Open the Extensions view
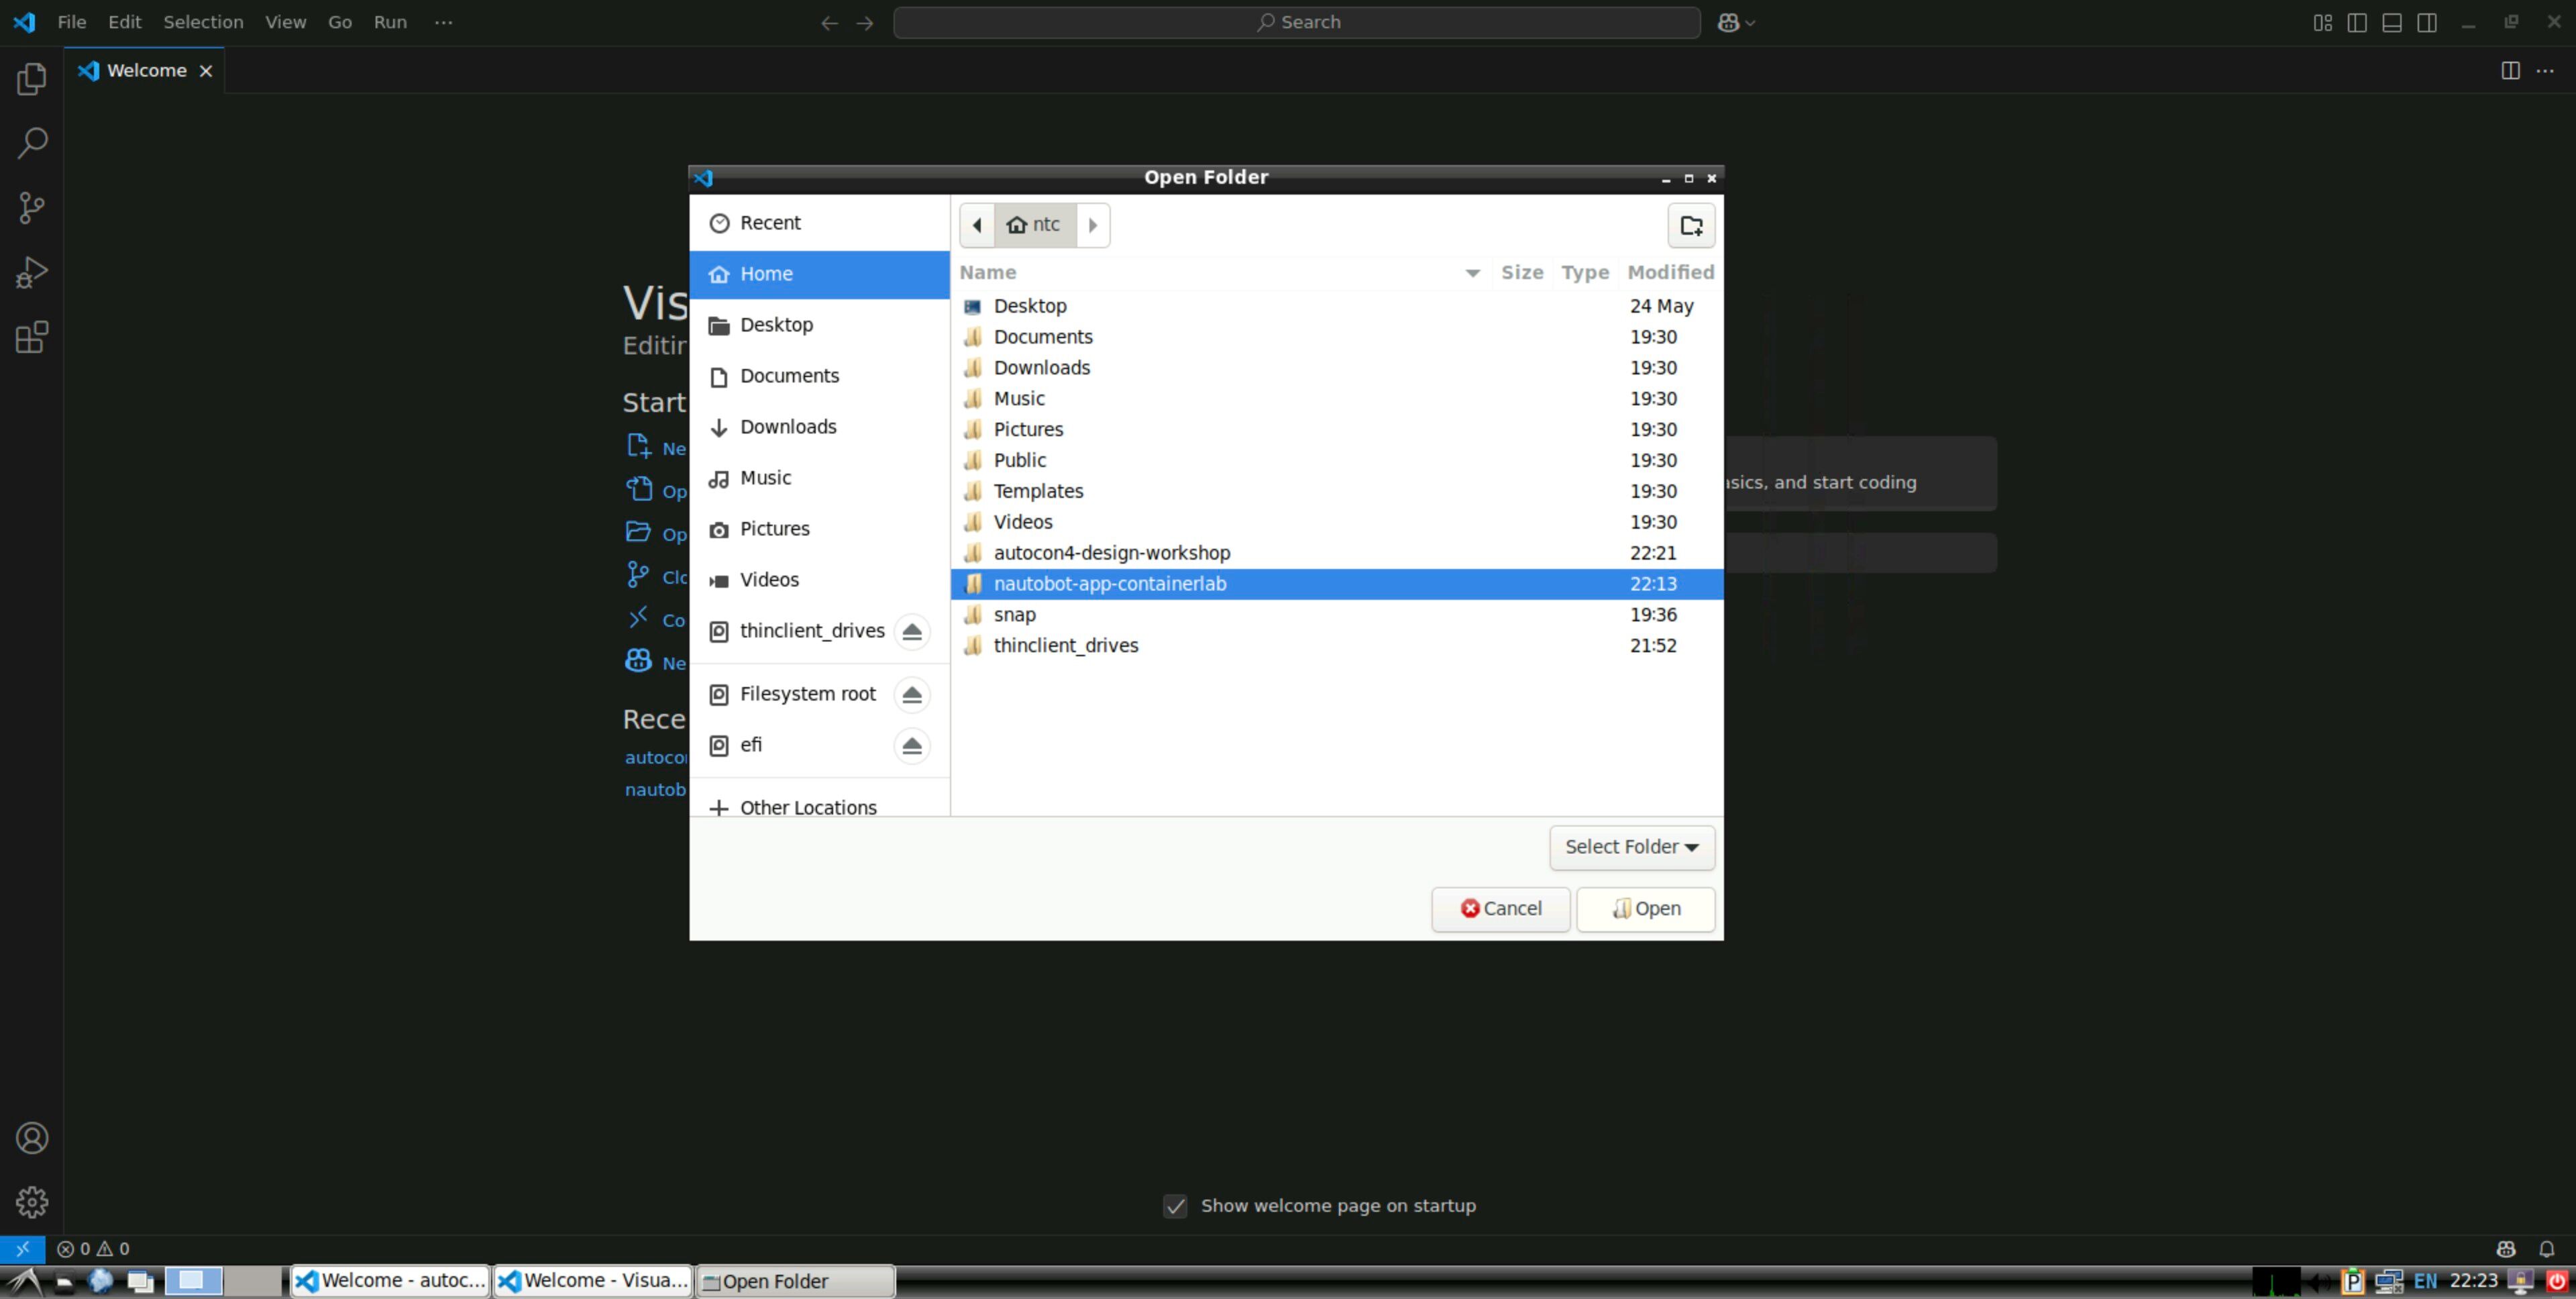Image resolution: width=2576 pixels, height=1299 pixels. [32, 337]
